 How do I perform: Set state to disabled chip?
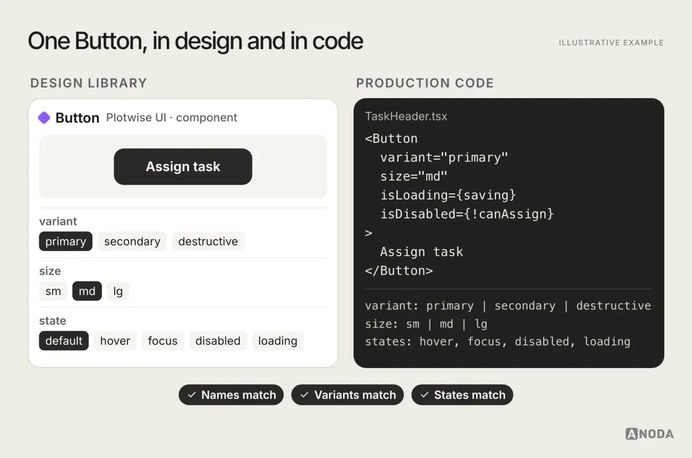coord(218,341)
